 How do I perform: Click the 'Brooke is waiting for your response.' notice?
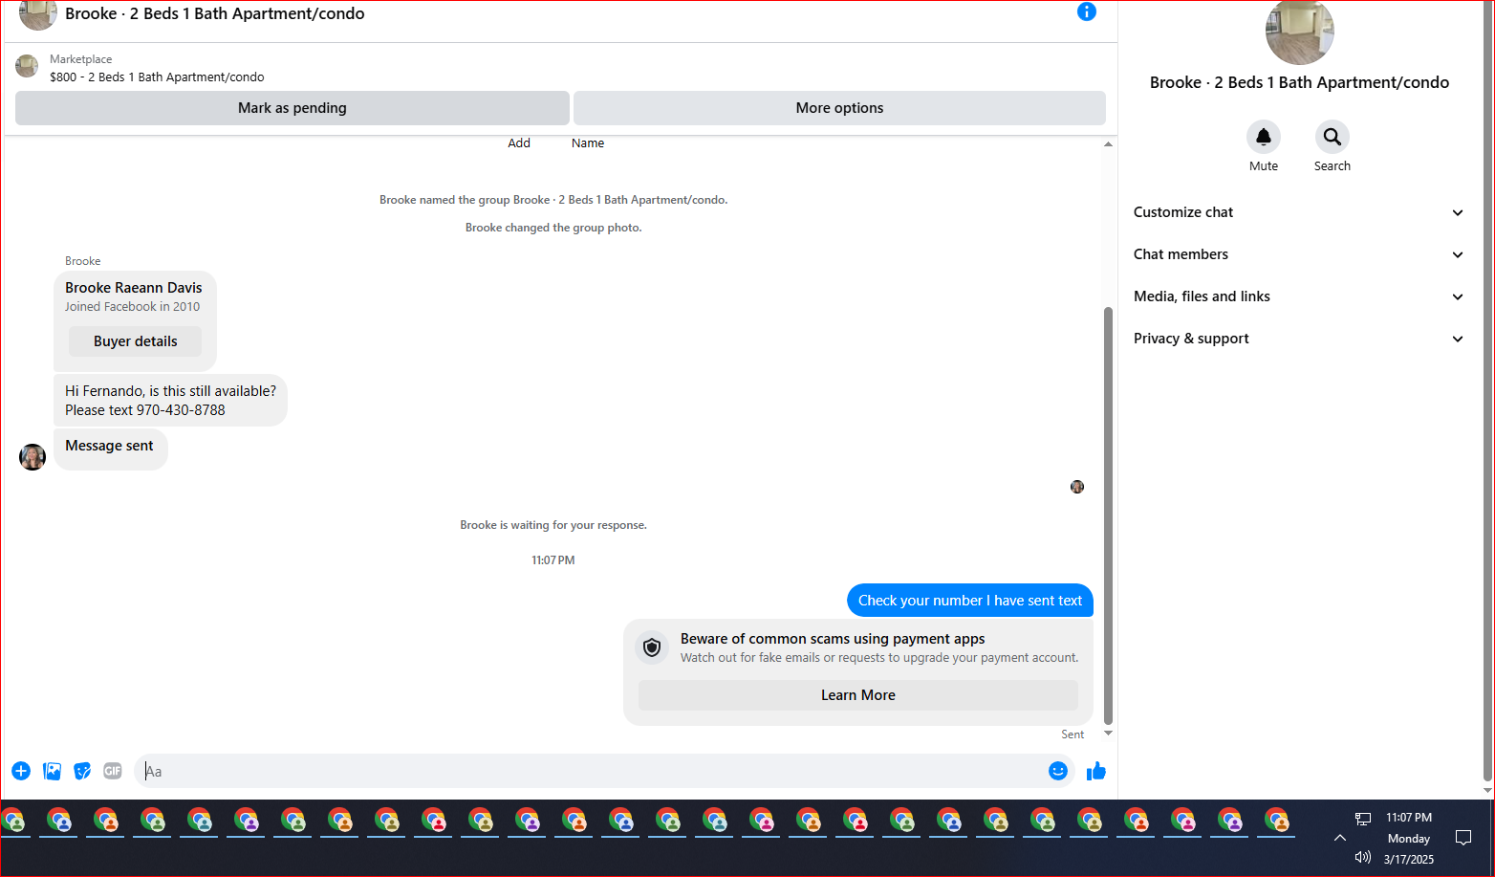(553, 525)
